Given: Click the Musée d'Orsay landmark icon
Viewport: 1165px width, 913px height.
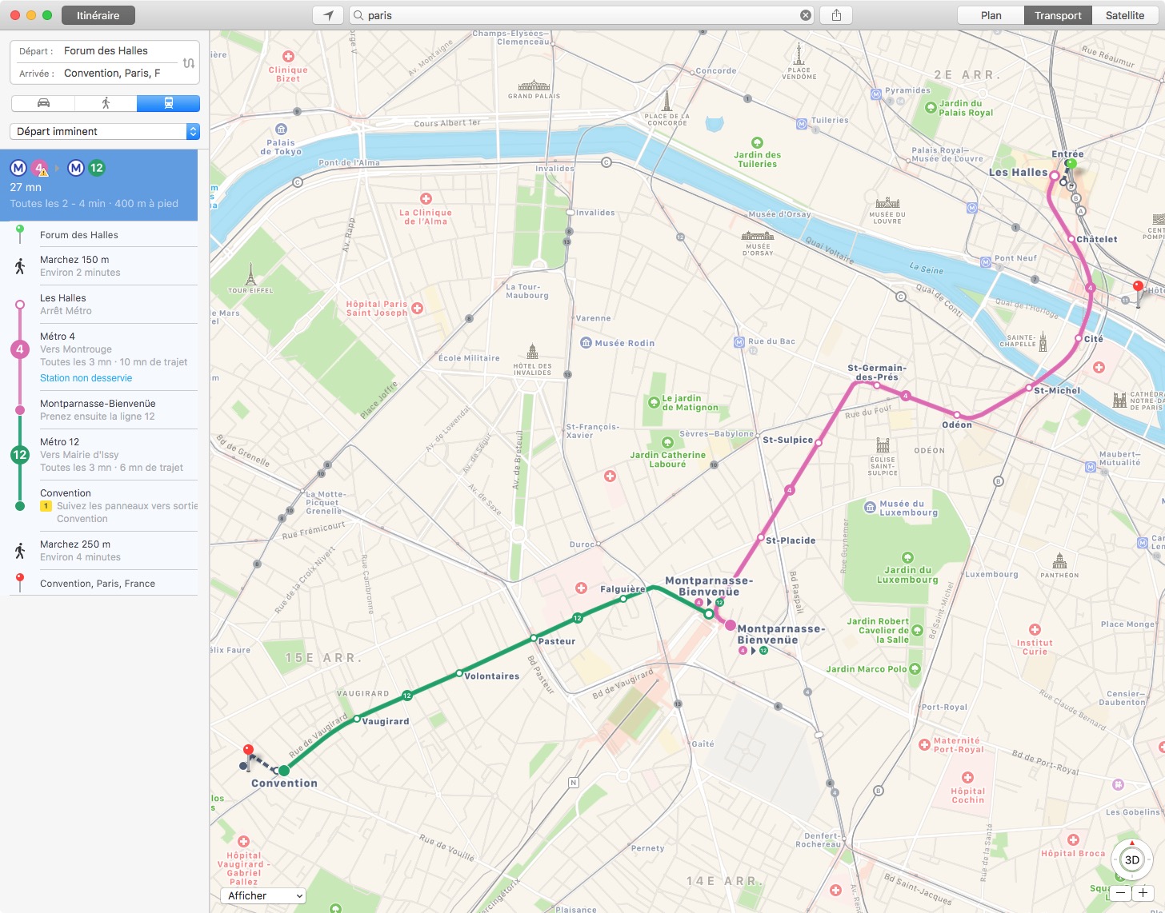Looking at the screenshot, I should (x=757, y=236).
